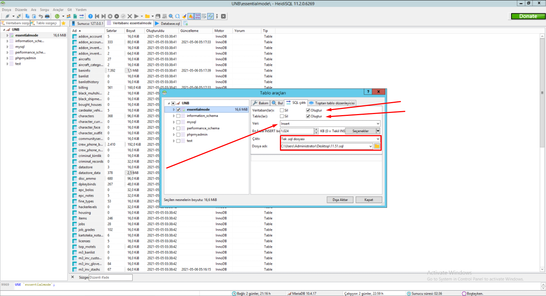Click the save floppy disk toolbar icon

click(x=158, y=16)
